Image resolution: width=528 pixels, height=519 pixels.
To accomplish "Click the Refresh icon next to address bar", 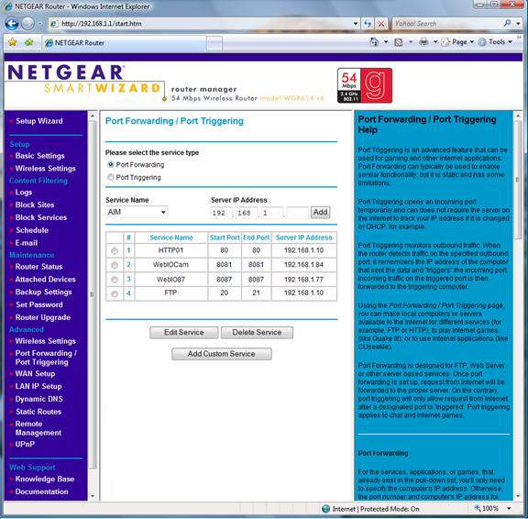I will 368,24.
